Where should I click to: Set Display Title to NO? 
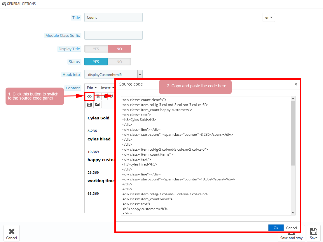point(119,49)
